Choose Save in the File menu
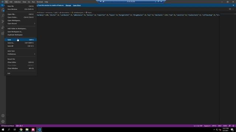 21,40
